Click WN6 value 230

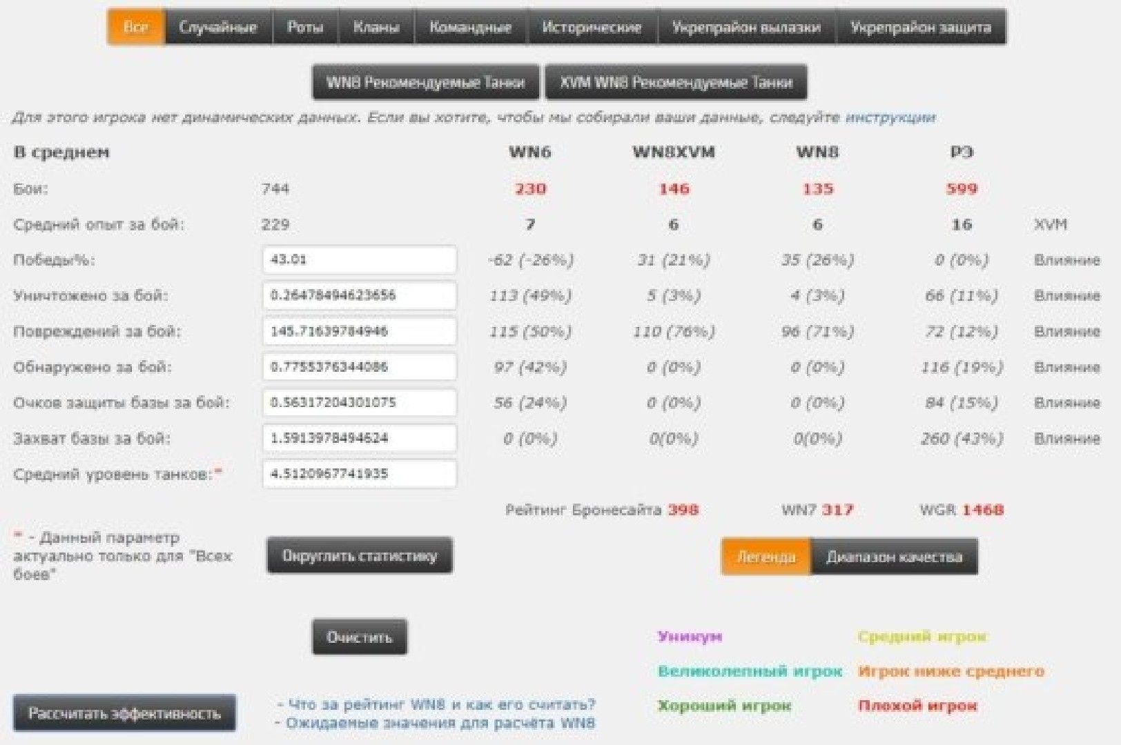530,189
